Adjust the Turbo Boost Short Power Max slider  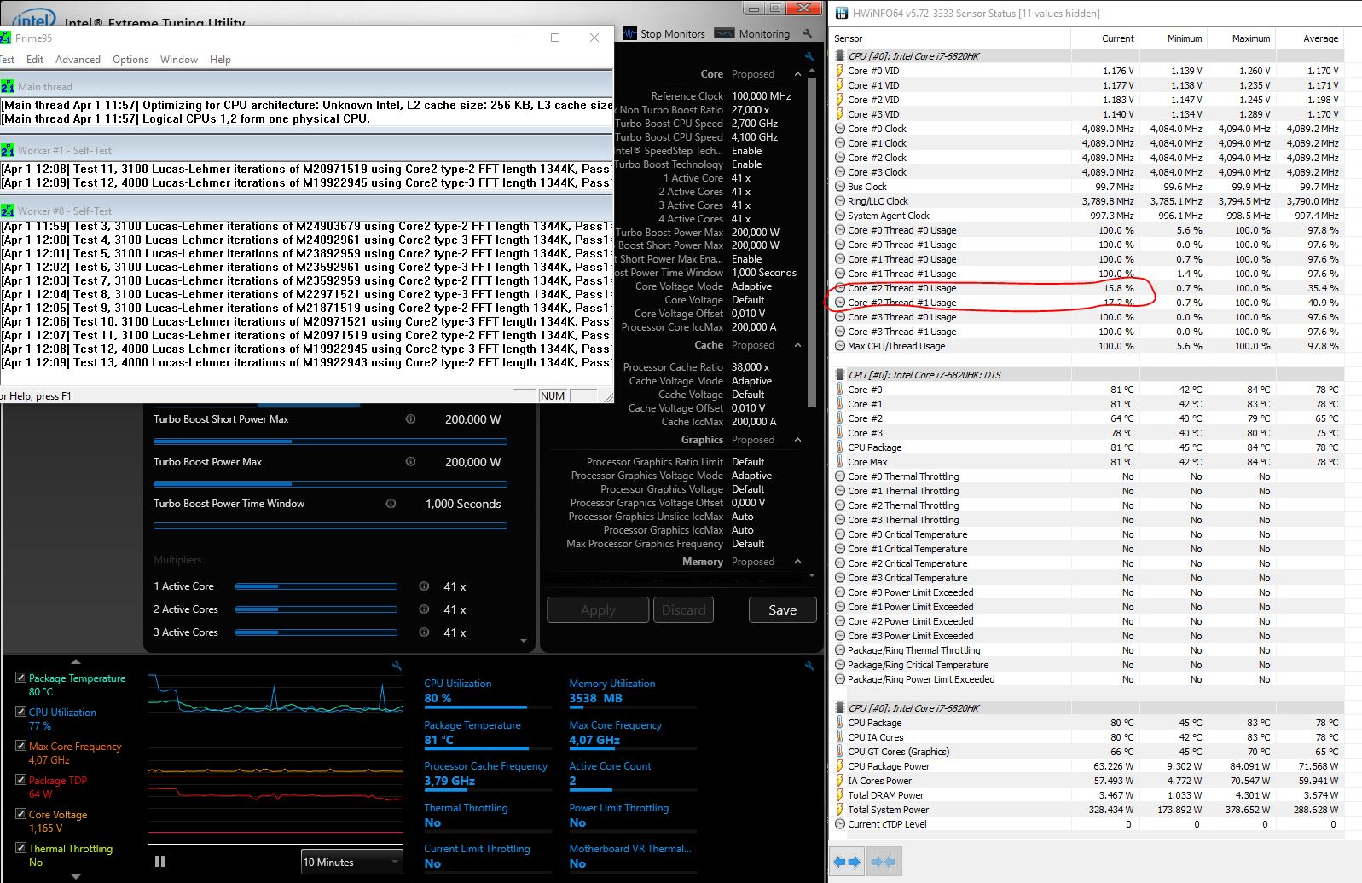330,441
